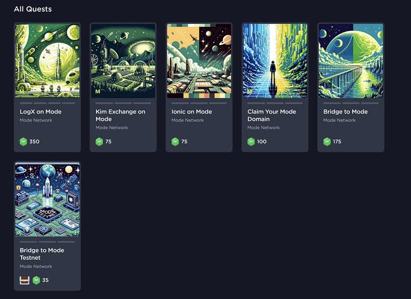This screenshot has width=411, height=299.
Task: Click Mode Network label under Ionic on Mode
Action: pos(188,120)
